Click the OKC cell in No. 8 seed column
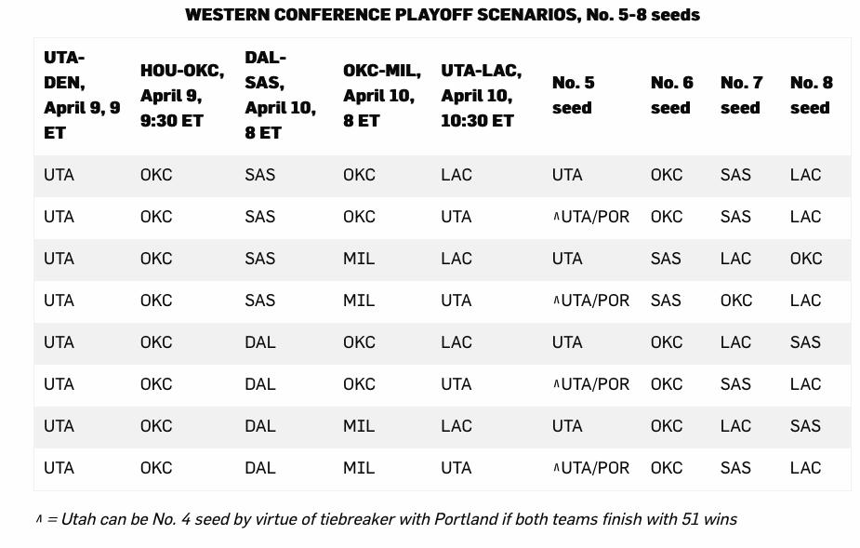This screenshot has height=548, width=860. coord(805,259)
